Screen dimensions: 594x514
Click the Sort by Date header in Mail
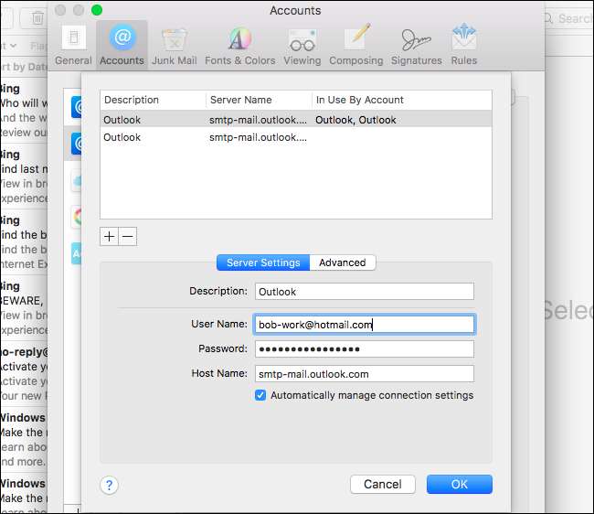pyautogui.click(x=25, y=67)
